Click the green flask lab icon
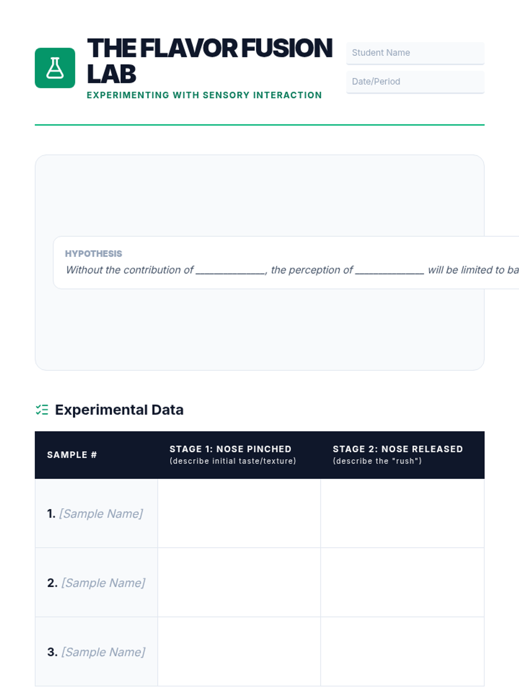 (55, 68)
